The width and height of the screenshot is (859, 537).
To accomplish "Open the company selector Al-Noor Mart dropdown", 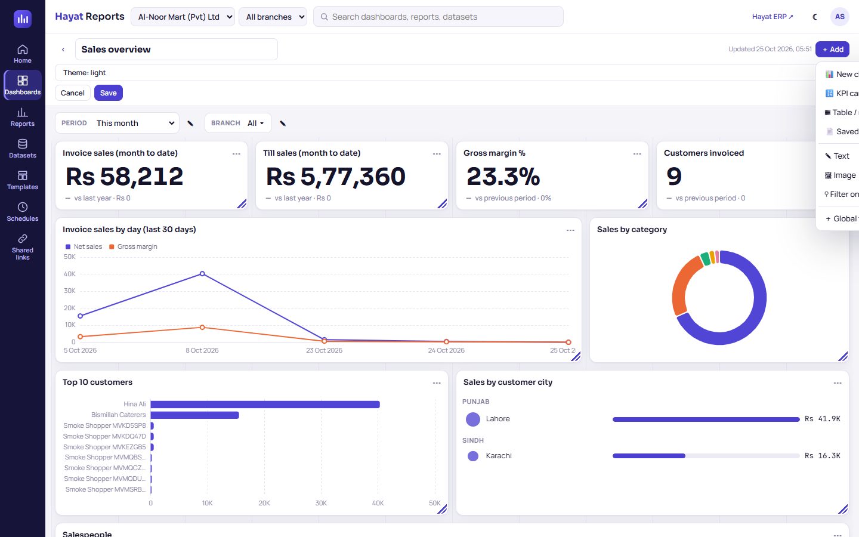I will pos(183,17).
